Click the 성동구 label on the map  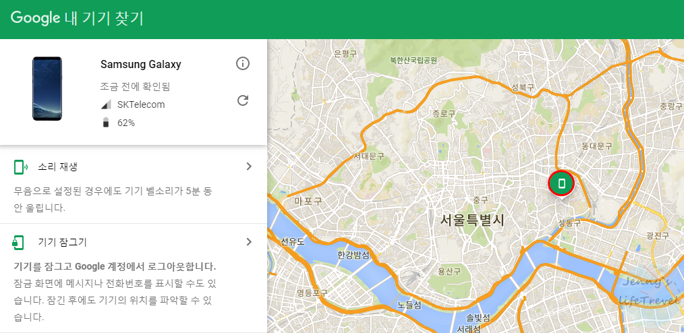(x=569, y=222)
